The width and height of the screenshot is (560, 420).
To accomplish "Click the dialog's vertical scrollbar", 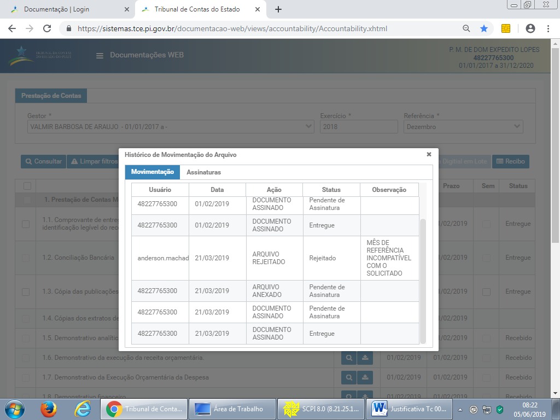I will (423, 279).
